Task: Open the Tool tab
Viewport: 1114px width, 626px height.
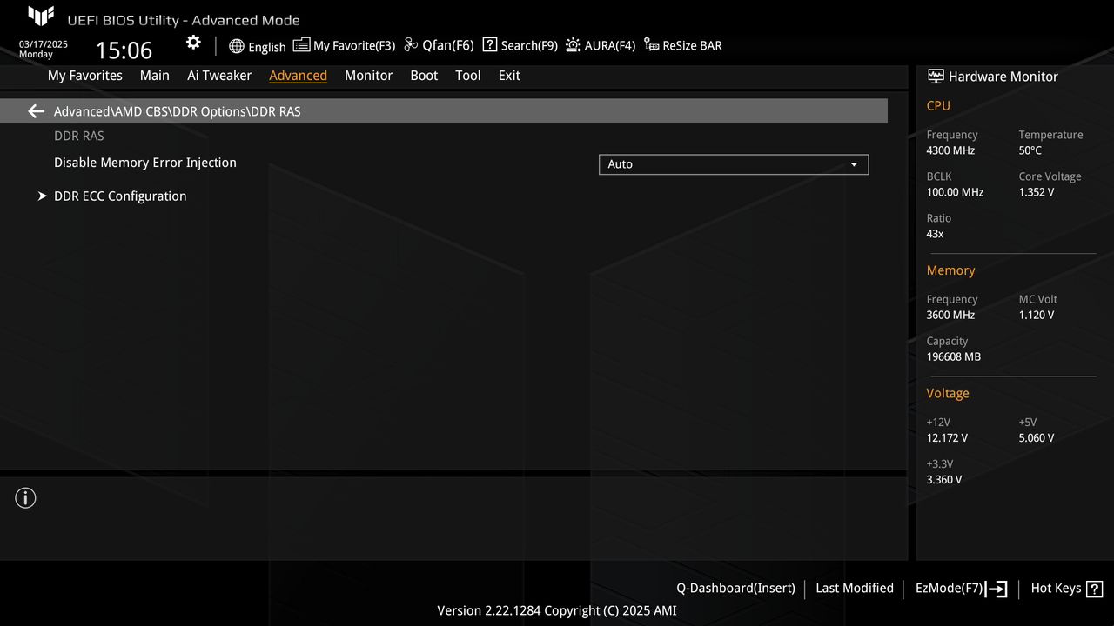Action: tap(468, 76)
